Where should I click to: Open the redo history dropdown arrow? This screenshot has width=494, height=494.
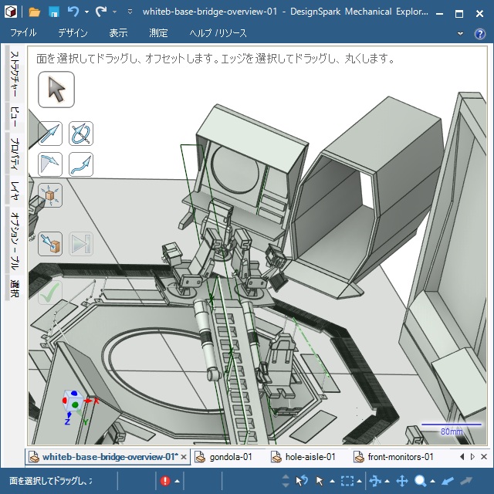pyautogui.click(x=114, y=12)
